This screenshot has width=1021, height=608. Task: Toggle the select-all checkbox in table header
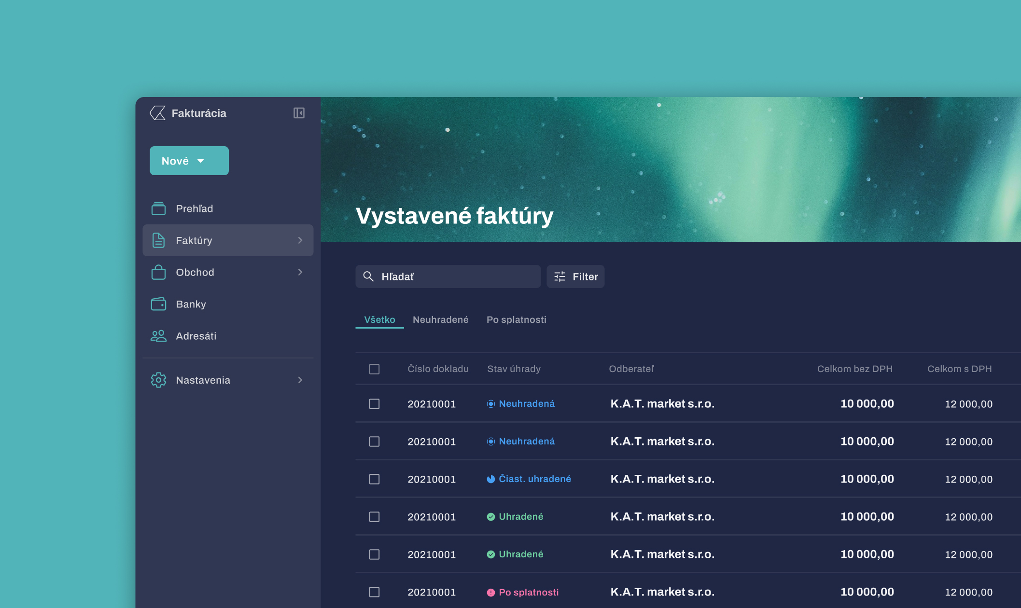coord(374,369)
